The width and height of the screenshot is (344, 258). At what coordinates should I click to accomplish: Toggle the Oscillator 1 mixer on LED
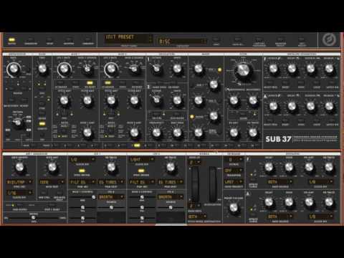point(219,70)
